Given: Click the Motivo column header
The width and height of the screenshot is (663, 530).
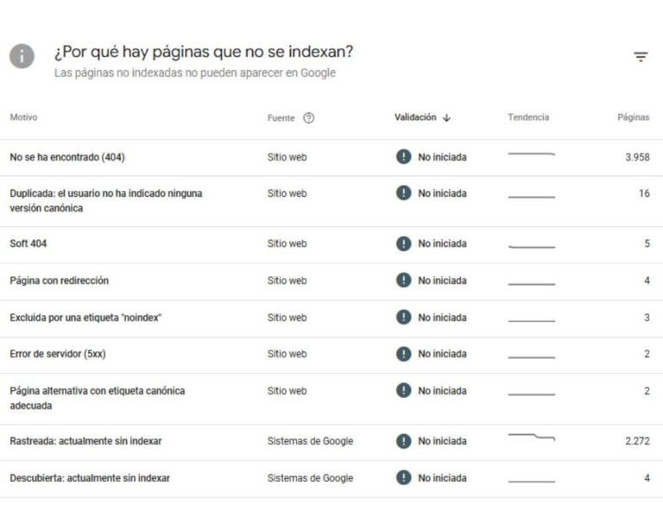Looking at the screenshot, I should [23, 117].
